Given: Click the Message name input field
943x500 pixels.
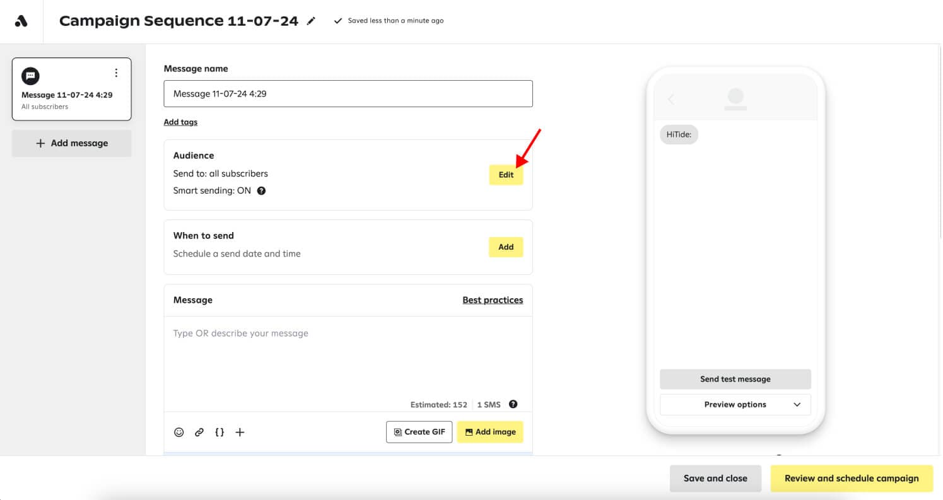Looking at the screenshot, I should (x=348, y=94).
